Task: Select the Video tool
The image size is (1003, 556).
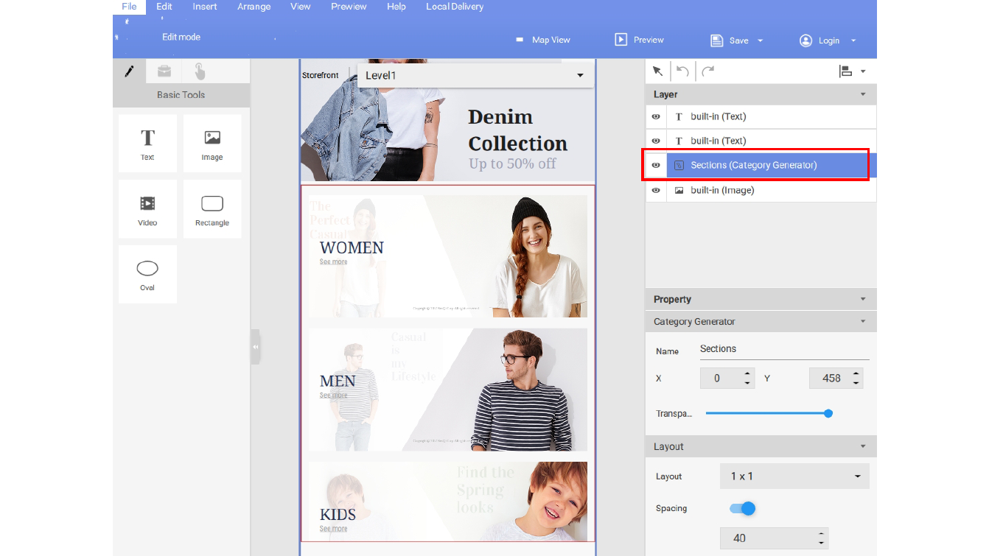Action: (x=147, y=208)
